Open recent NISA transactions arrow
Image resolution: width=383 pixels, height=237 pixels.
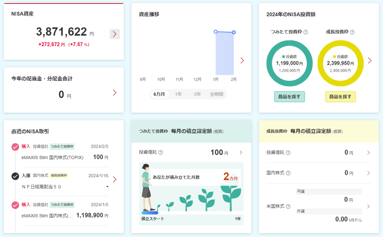coord(115,179)
